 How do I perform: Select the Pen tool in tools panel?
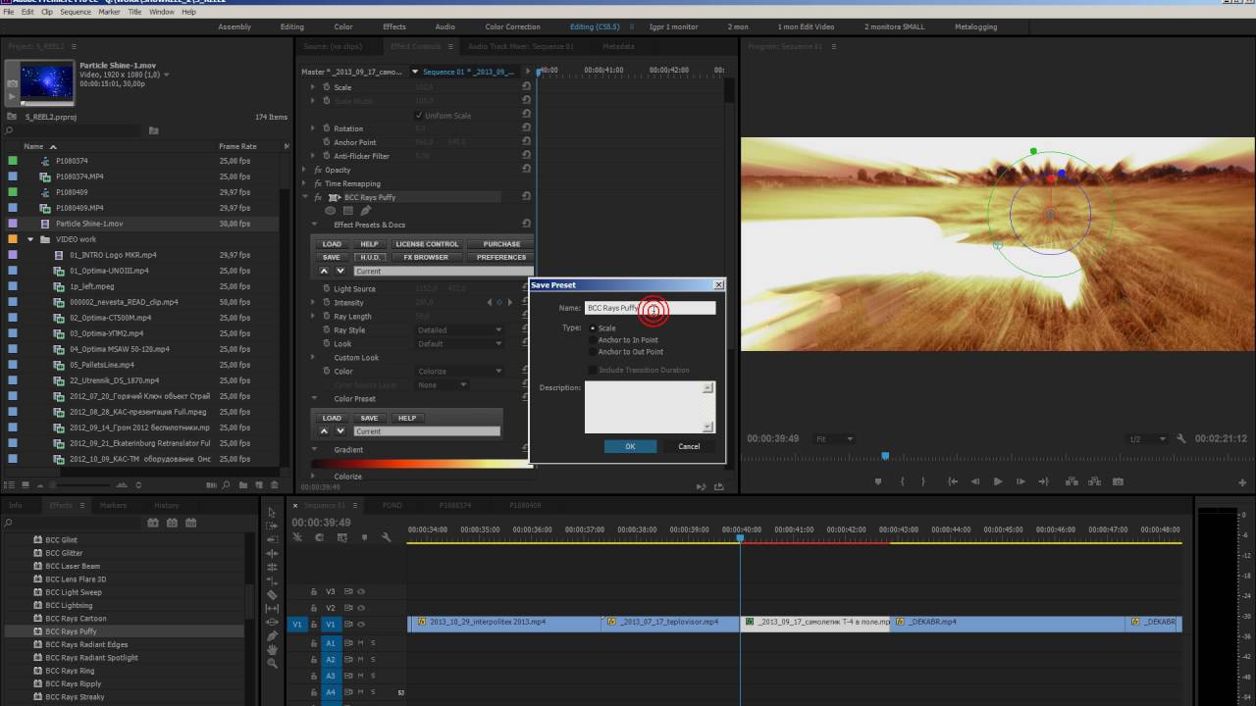click(272, 635)
